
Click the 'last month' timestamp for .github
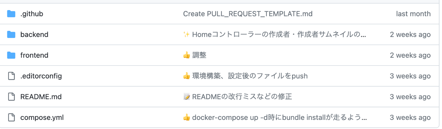pos(413,14)
